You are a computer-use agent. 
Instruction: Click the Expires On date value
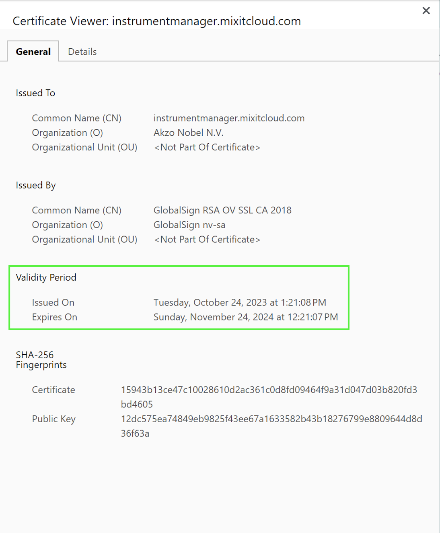coord(246,317)
